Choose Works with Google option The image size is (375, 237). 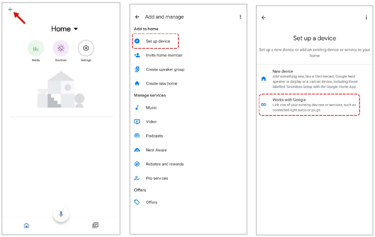click(x=309, y=105)
